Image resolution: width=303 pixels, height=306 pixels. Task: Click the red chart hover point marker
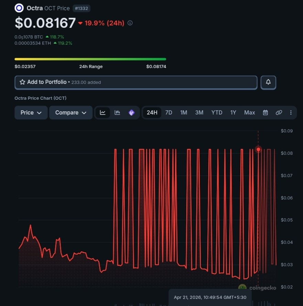258,149
